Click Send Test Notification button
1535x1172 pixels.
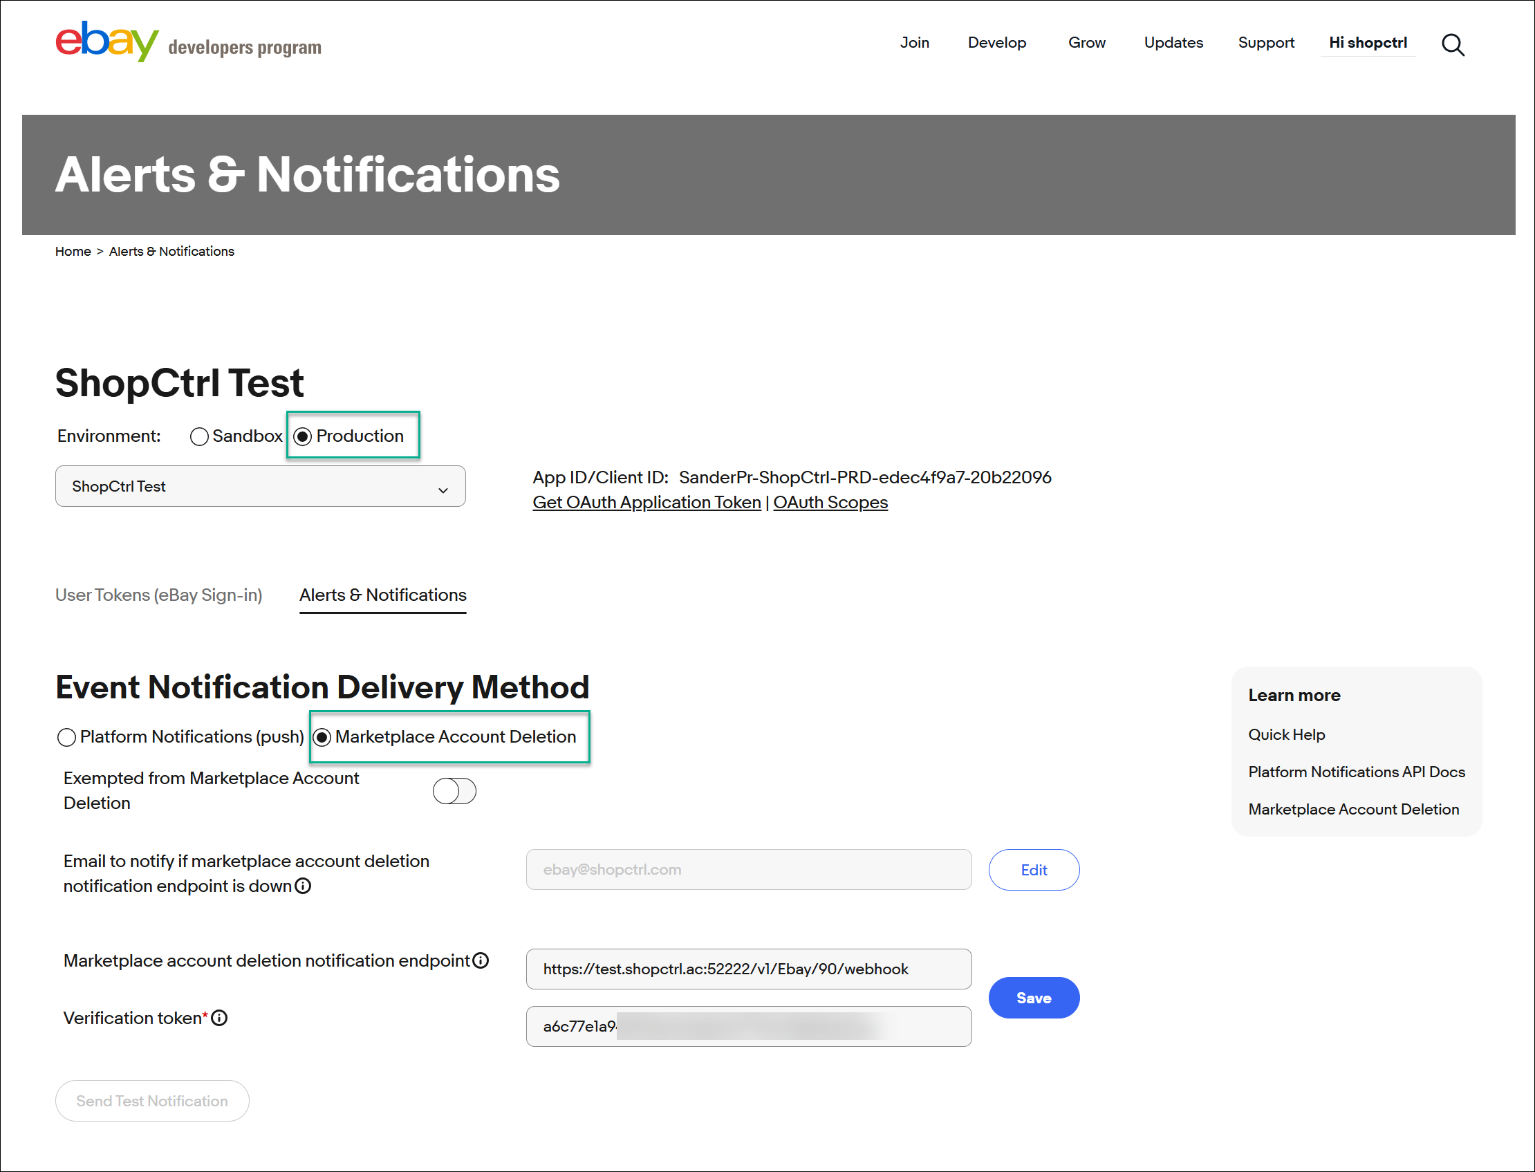[x=152, y=1101]
